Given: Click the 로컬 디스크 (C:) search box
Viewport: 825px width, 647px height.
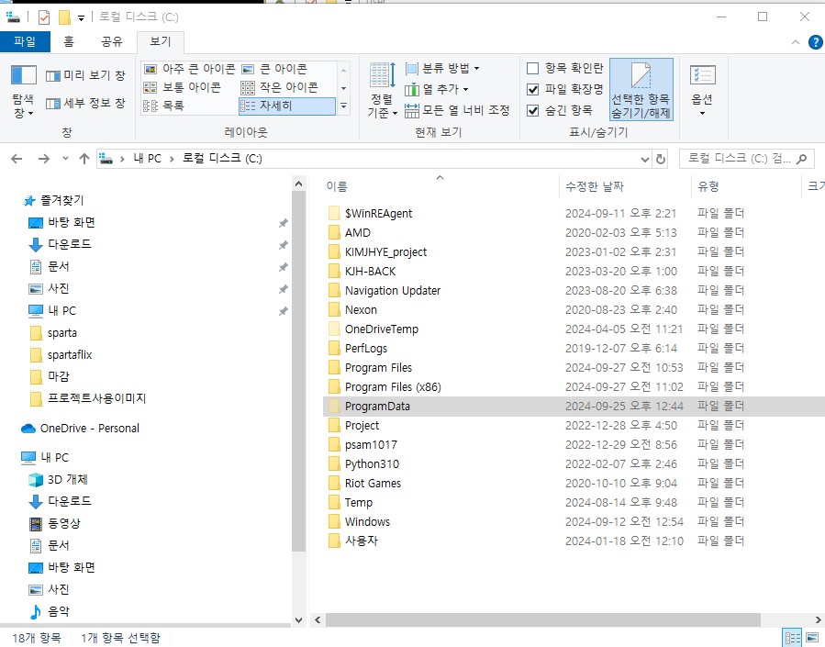Looking at the screenshot, I should click(x=747, y=159).
